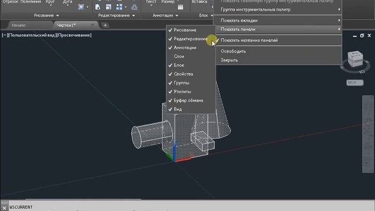Open the Дуга dropdown arrow
Screen dimensions: 375x211
[67, 5]
